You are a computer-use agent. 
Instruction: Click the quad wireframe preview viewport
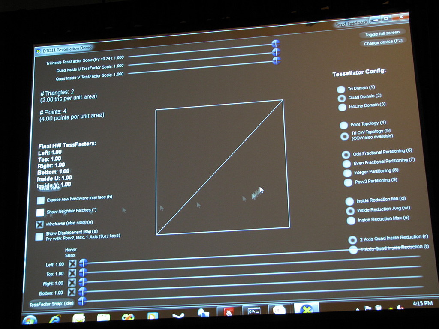tap(223, 167)
